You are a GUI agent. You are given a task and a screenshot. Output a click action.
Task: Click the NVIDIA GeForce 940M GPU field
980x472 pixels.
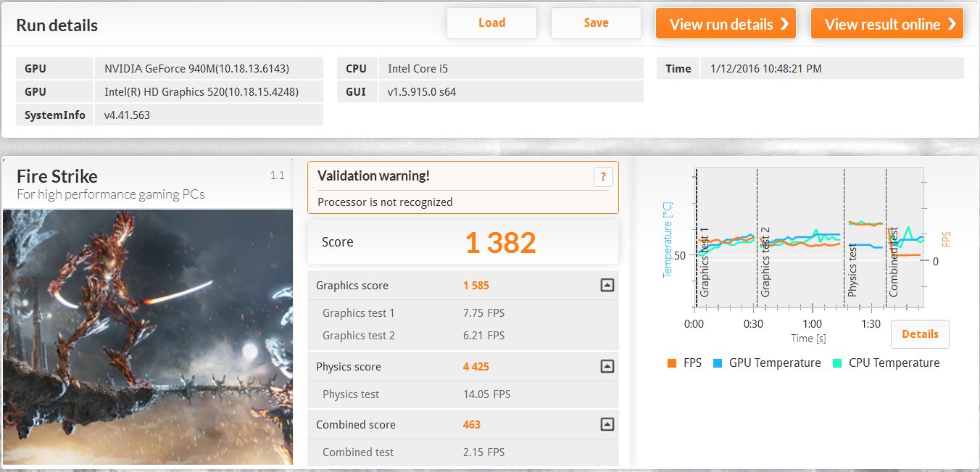(209, 69)
